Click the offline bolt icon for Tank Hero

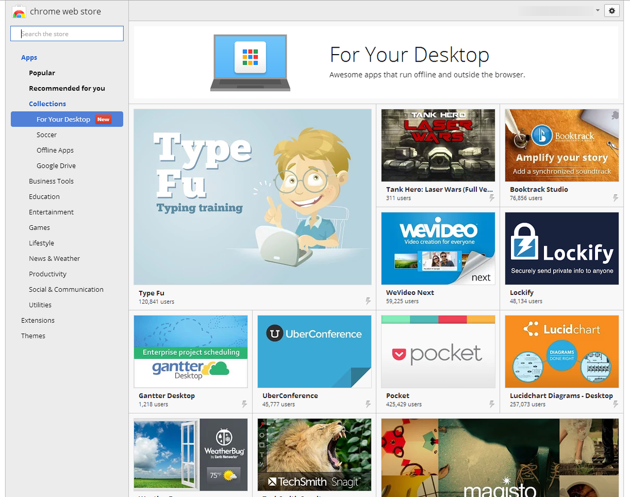coord(492,198)
